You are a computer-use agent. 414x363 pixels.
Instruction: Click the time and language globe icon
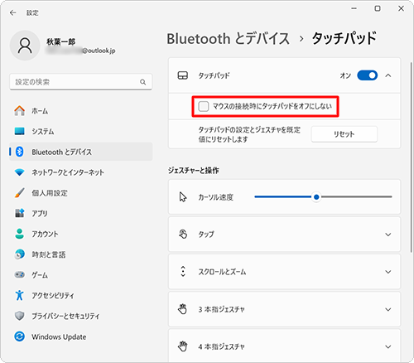(20, 254)
